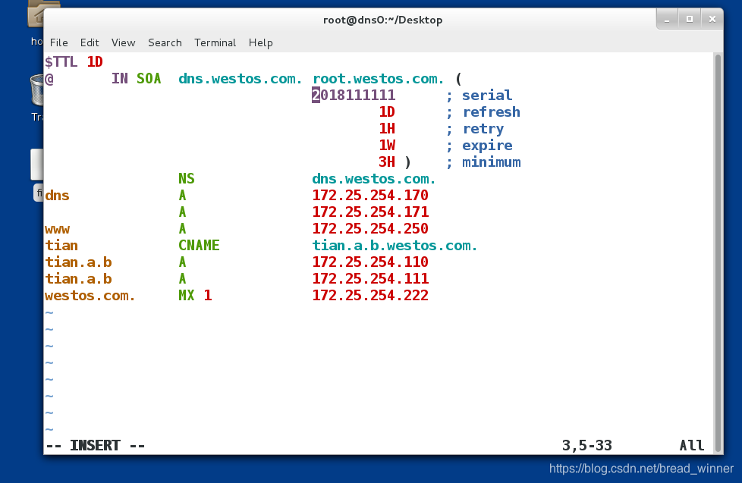Click IP address 172.25.254.111
This screenshot has width=742, height=483.
(x=370, y=278)
